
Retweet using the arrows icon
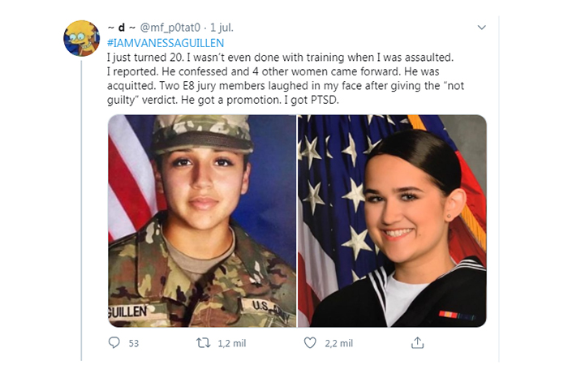coord(203,342)
